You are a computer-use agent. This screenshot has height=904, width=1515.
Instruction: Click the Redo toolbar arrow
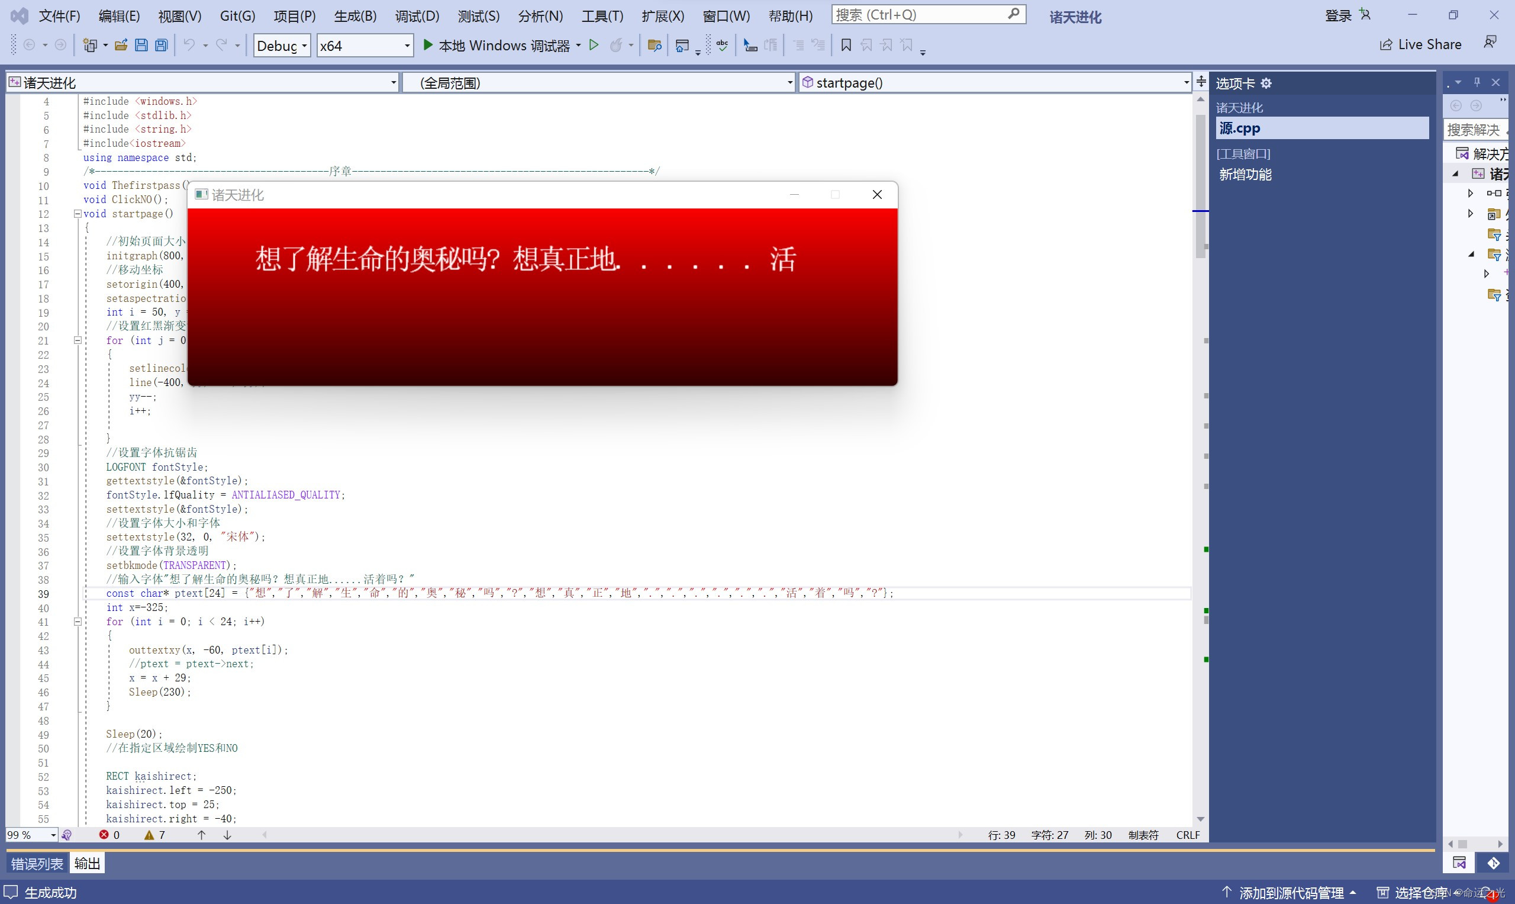(x=222, y=45)
